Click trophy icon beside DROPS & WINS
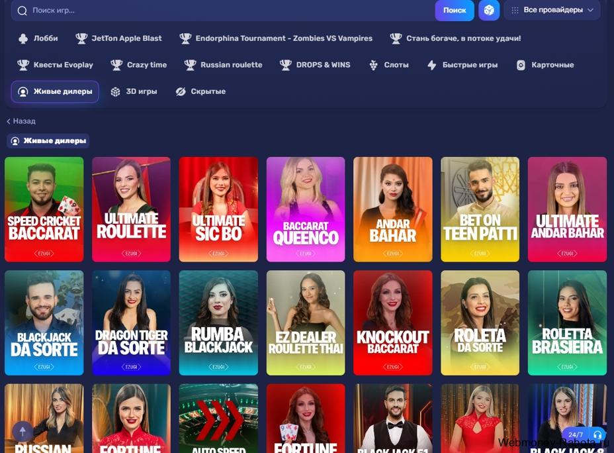Viewport: 614px width, 453px height. (286, 65)
